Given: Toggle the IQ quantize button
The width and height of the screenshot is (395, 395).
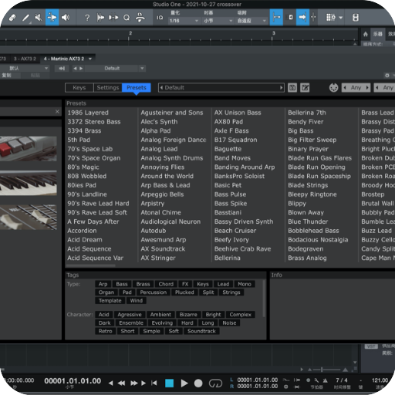Looking at the screenshot, I should click(160, 18).
